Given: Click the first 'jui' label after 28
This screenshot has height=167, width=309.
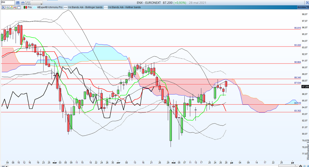Looking at the screenshot, I should point(231,163).
